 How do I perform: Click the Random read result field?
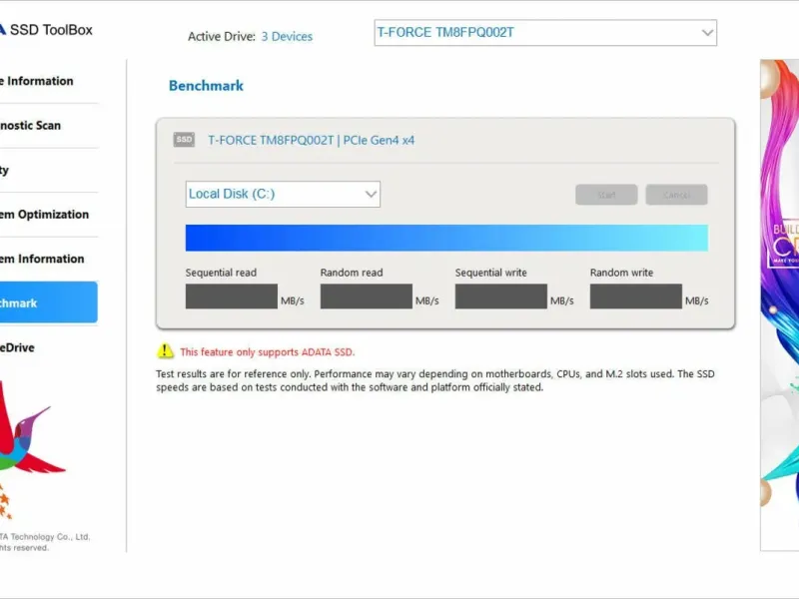tap(366, 297)
